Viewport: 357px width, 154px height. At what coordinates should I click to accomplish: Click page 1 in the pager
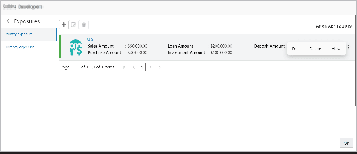[141, 67]
